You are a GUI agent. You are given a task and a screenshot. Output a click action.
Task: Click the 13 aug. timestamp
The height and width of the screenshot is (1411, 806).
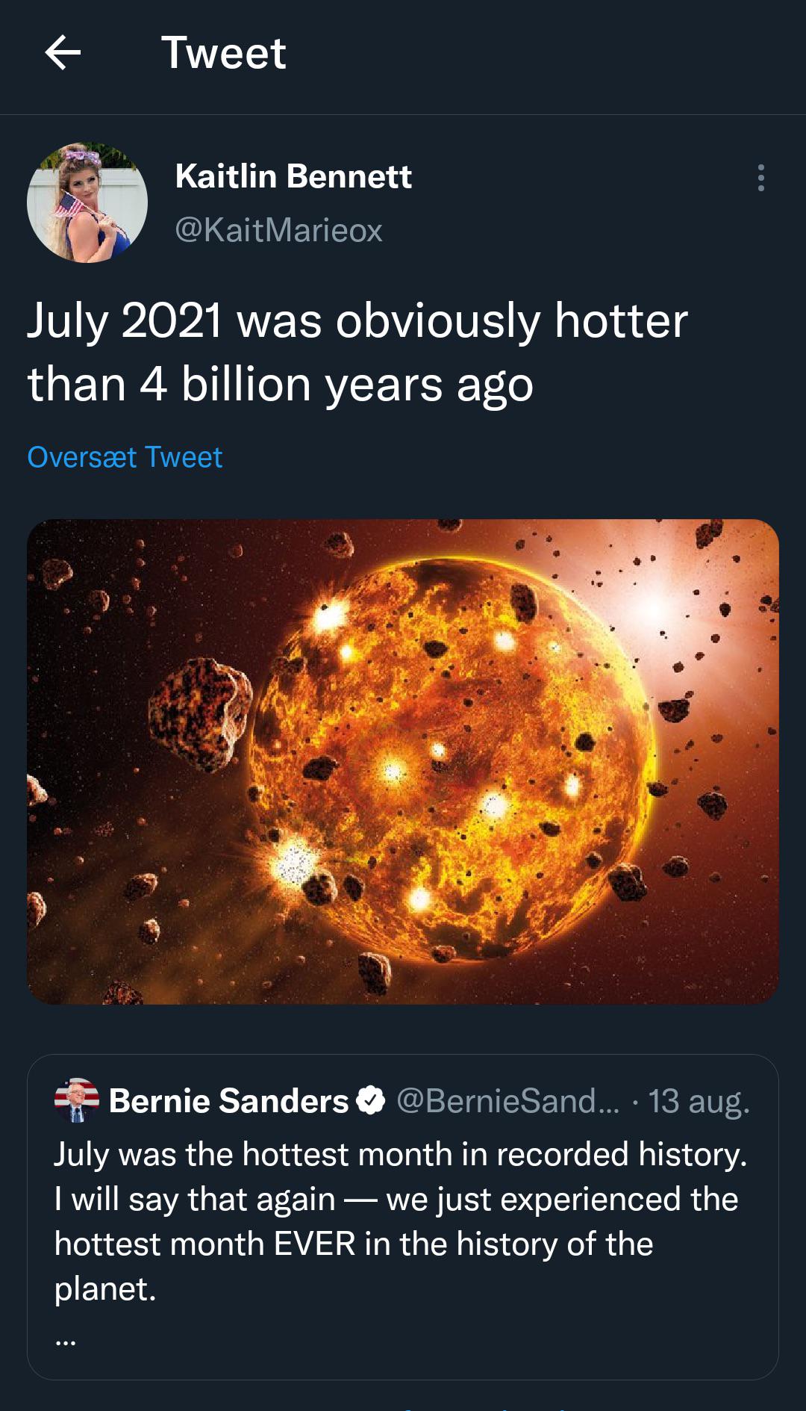[x=699, y=1100]
